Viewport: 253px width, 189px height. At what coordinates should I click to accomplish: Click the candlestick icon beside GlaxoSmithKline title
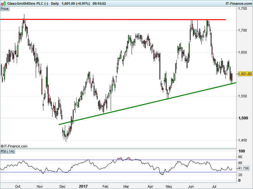pos(3,3)
